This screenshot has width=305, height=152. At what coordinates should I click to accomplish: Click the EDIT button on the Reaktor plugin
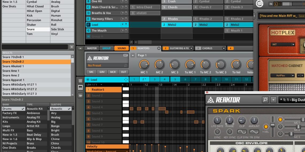pyautogui.click(x=125, y=55)
